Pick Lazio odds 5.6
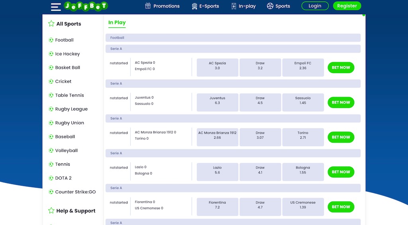This screenshot has height=225, width=408. 218,172
